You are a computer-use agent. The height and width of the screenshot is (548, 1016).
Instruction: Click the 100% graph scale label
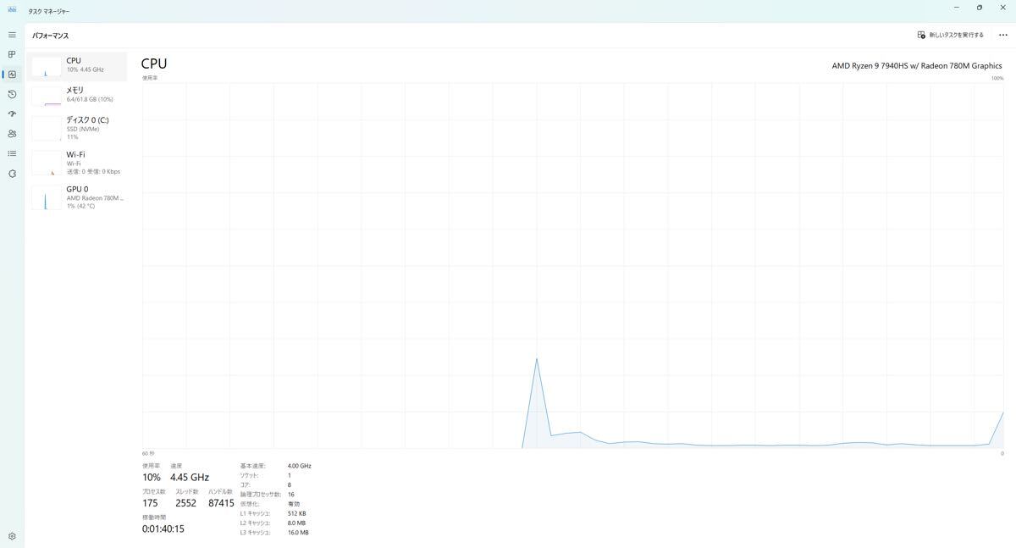997,78
